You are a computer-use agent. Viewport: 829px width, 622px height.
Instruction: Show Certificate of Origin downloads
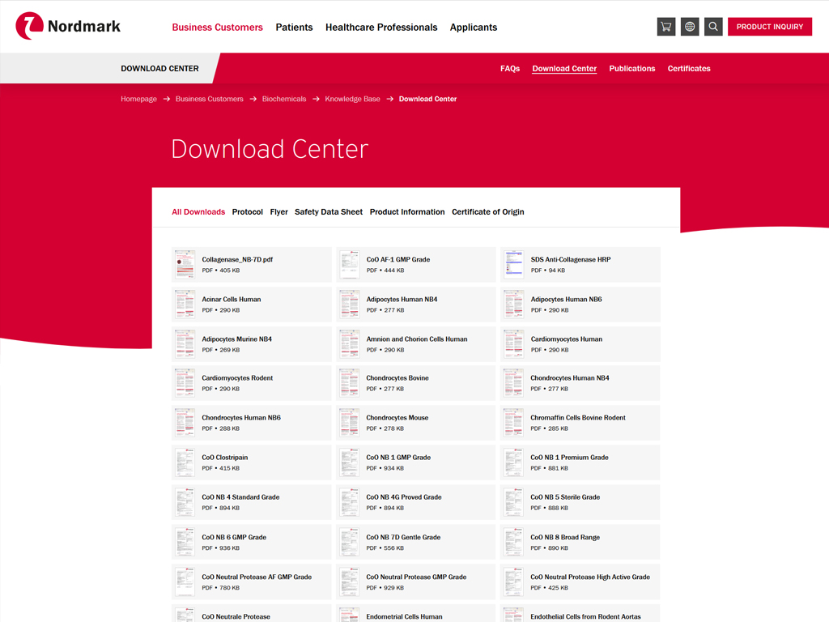pyautogui.click(x=487, y=212)
